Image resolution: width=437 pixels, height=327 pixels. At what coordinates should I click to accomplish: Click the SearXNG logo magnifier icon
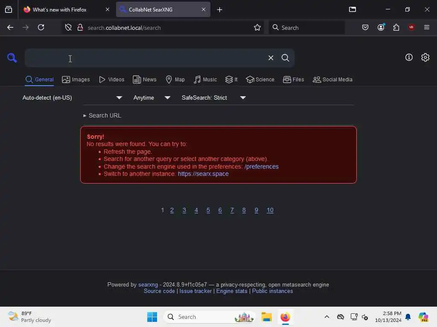(12, 58)
